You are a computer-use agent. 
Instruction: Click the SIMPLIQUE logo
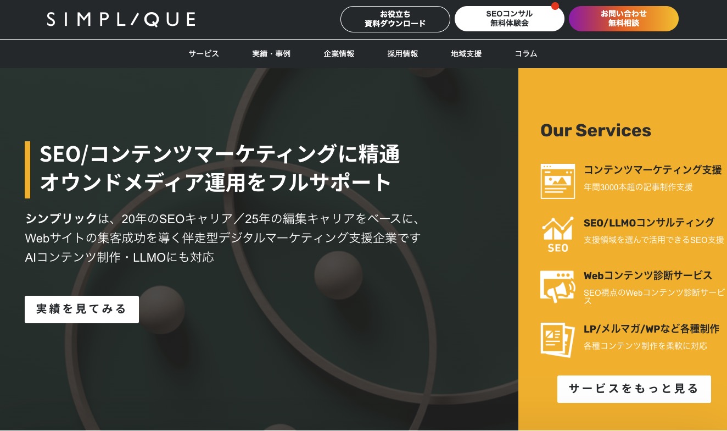click(121, 20)
